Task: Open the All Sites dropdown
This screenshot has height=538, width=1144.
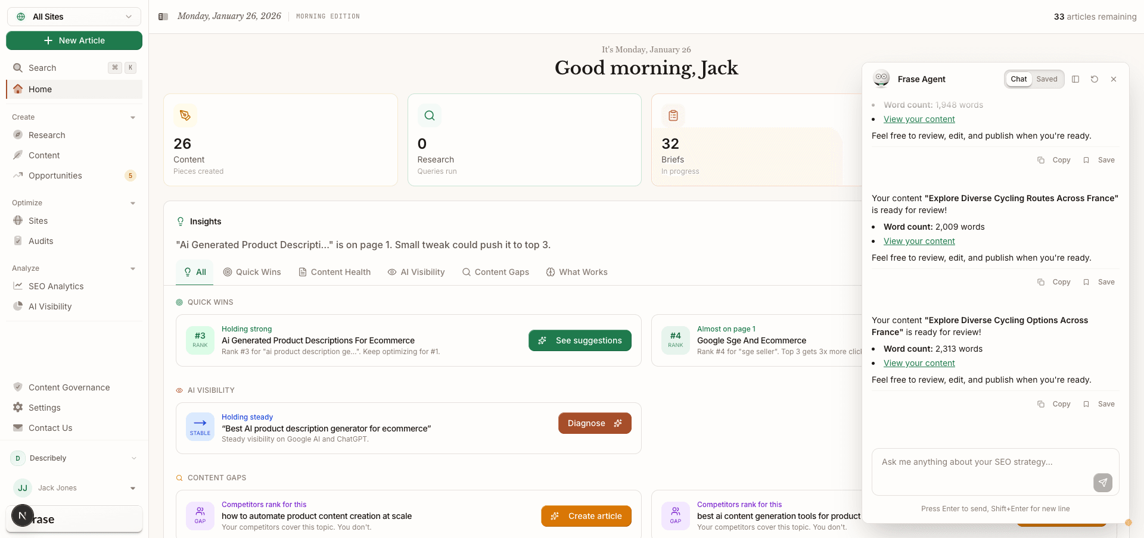Action: pos(74,17)
